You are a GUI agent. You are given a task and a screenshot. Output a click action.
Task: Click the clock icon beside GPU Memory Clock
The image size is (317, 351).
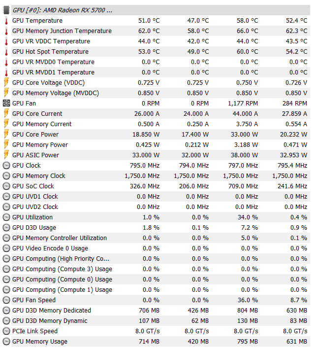6,176
